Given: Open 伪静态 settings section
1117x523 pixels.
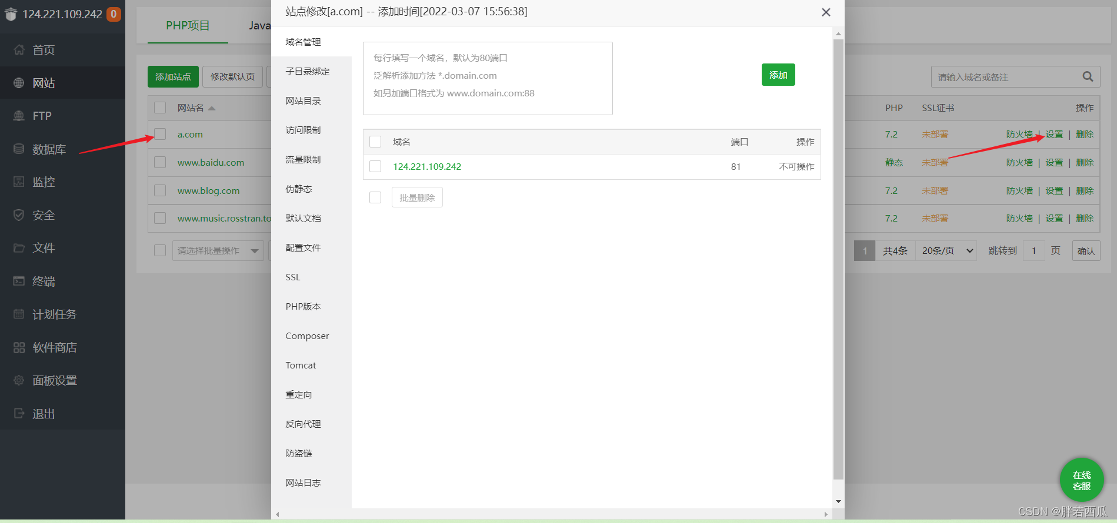Looking at the screenshot, I should click(x=311, y=189).
